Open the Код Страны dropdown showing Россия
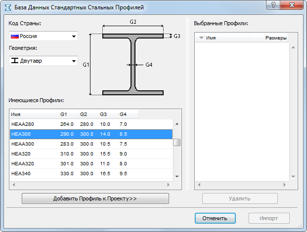This screenshot has width=307, height=232. [x=44, y=36]
